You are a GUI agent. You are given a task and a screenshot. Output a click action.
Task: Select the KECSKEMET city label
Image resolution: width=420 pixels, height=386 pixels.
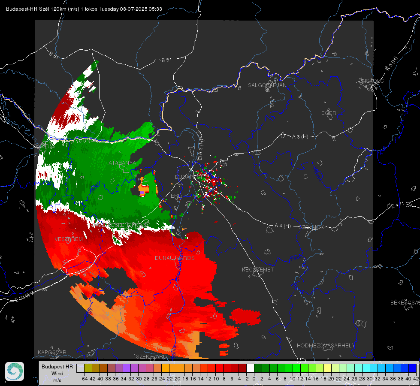coord(258,269)
